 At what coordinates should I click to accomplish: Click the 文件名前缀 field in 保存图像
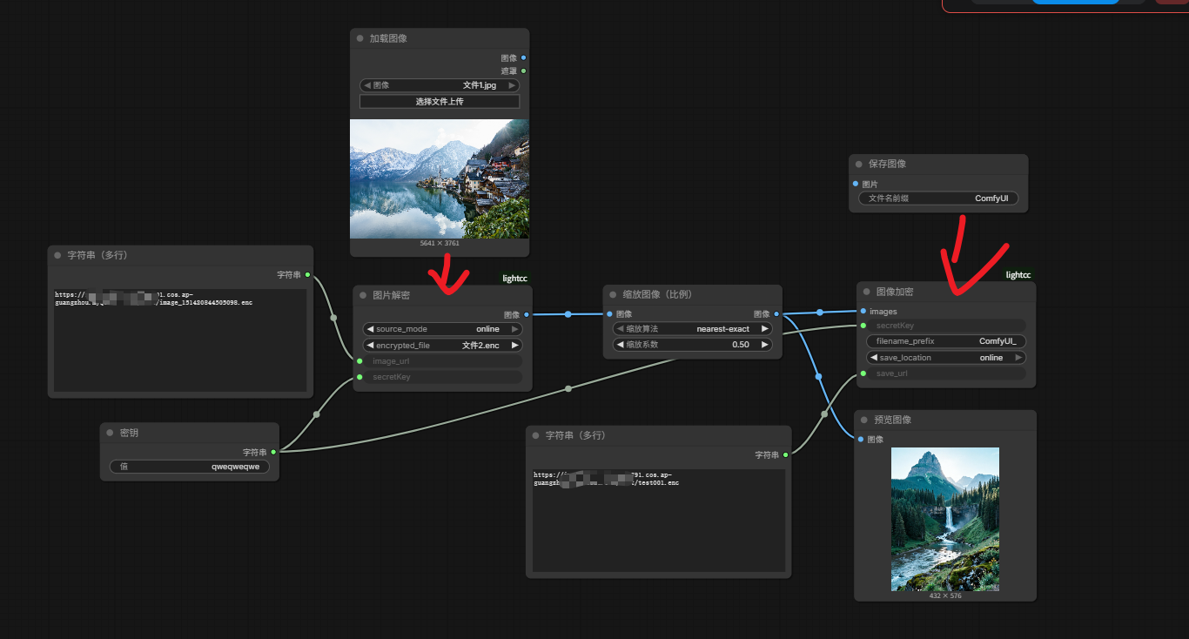point(938,198)
